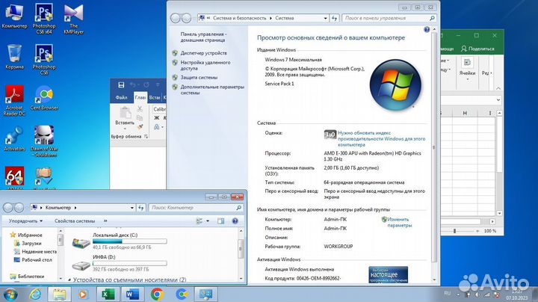This screenshot has width=538, height=302.
Task: Switch to Word in taskbar
Action: [132, 295]
